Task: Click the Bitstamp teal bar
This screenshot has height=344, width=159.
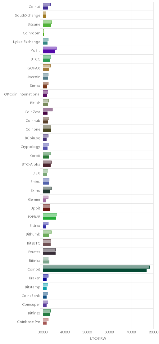Action: coord(44,288)
